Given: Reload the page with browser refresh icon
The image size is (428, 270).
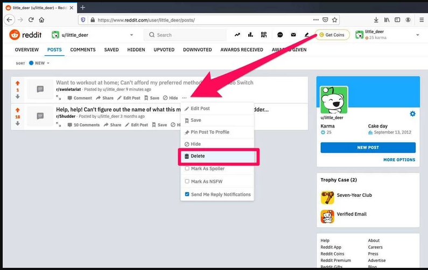Looking at the screenshot, I should [x=31, y=20].
